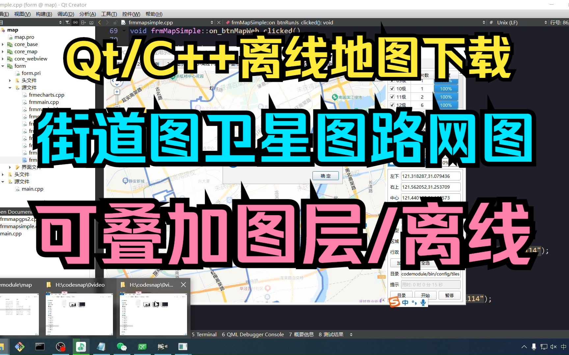This screenshot has height=355, width=569.
Task: Click the Sogou input method S icon
Action: [394, 302]
